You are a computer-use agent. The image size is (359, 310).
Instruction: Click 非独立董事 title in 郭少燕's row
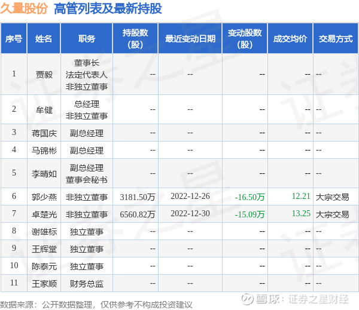pyautogui.click(x=87, y=197)
